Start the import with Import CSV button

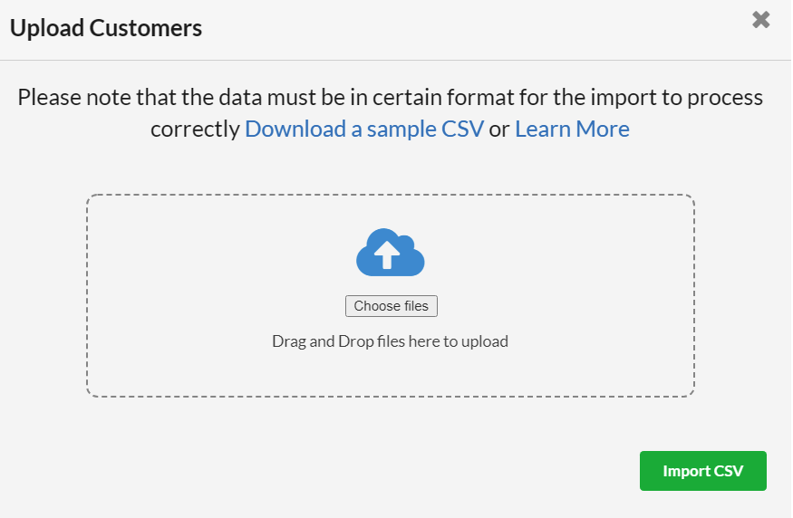703,471
